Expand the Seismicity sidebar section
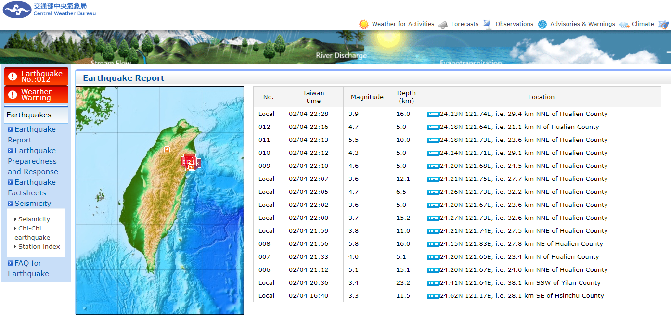 pos(32,204)
